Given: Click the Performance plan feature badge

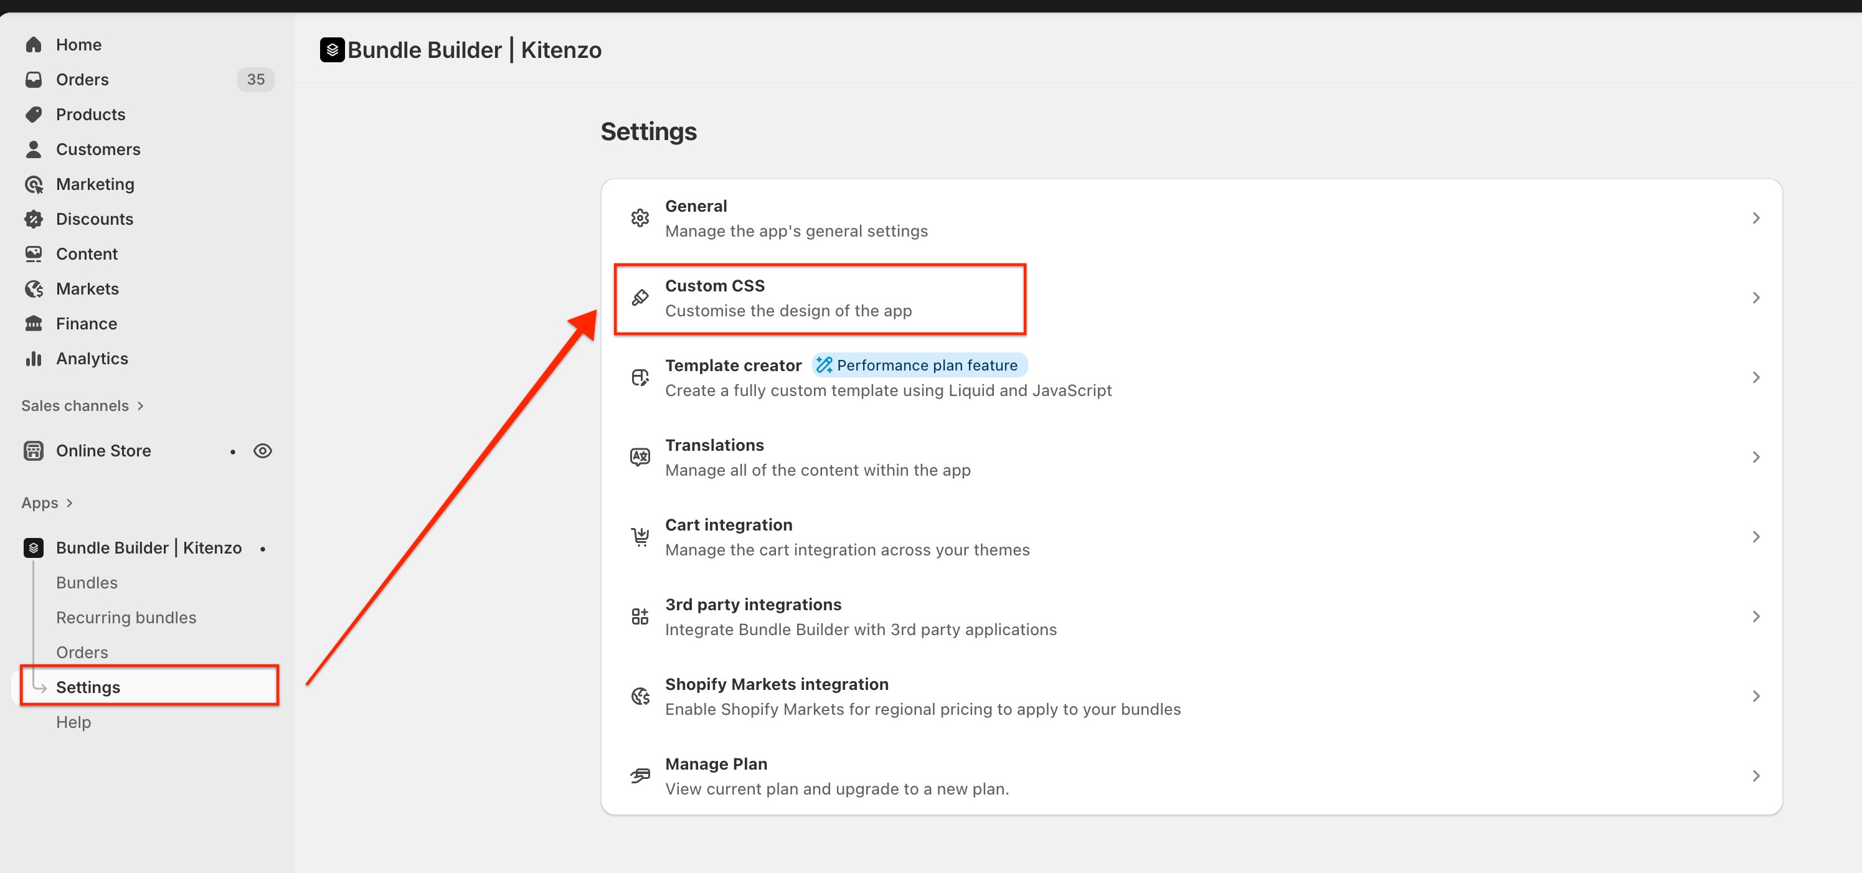Looking at the screenshot, I should 919,365.
